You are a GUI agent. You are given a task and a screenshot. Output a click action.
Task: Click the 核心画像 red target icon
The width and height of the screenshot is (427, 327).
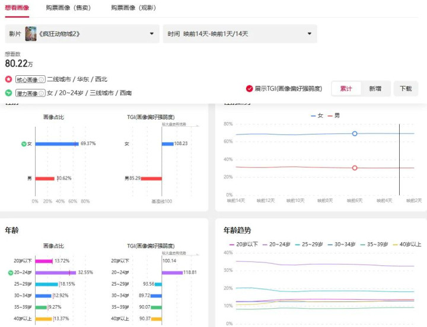point(8,79)
